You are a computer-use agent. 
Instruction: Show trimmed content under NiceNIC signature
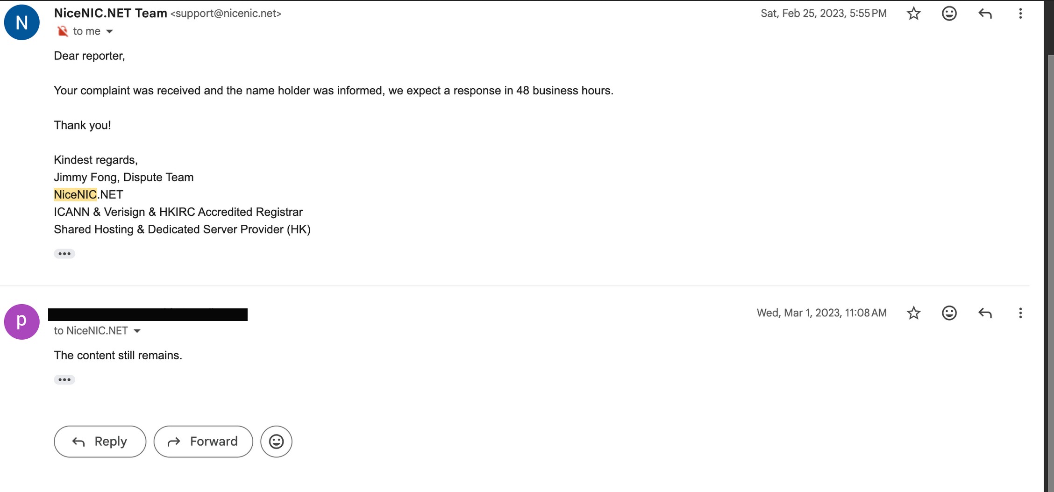[64, 254]
